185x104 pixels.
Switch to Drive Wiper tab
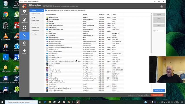pos(37,34)
